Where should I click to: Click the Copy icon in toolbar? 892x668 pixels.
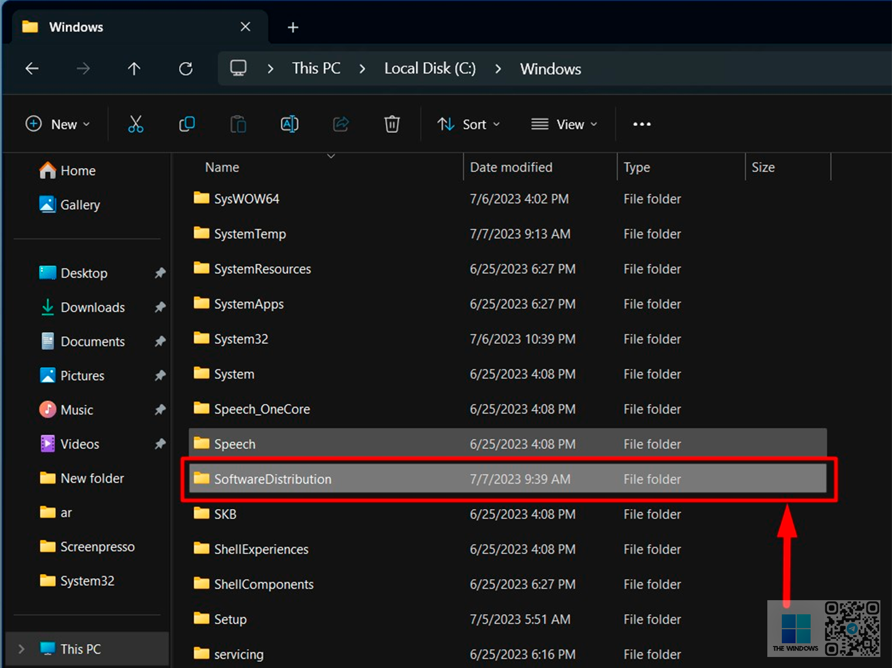coord(187,124)
